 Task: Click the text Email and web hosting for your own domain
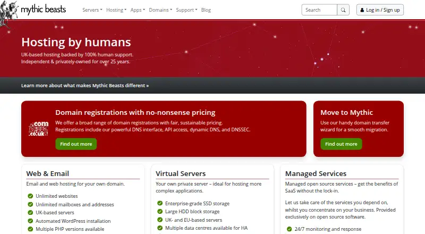(x=75, y=184)
